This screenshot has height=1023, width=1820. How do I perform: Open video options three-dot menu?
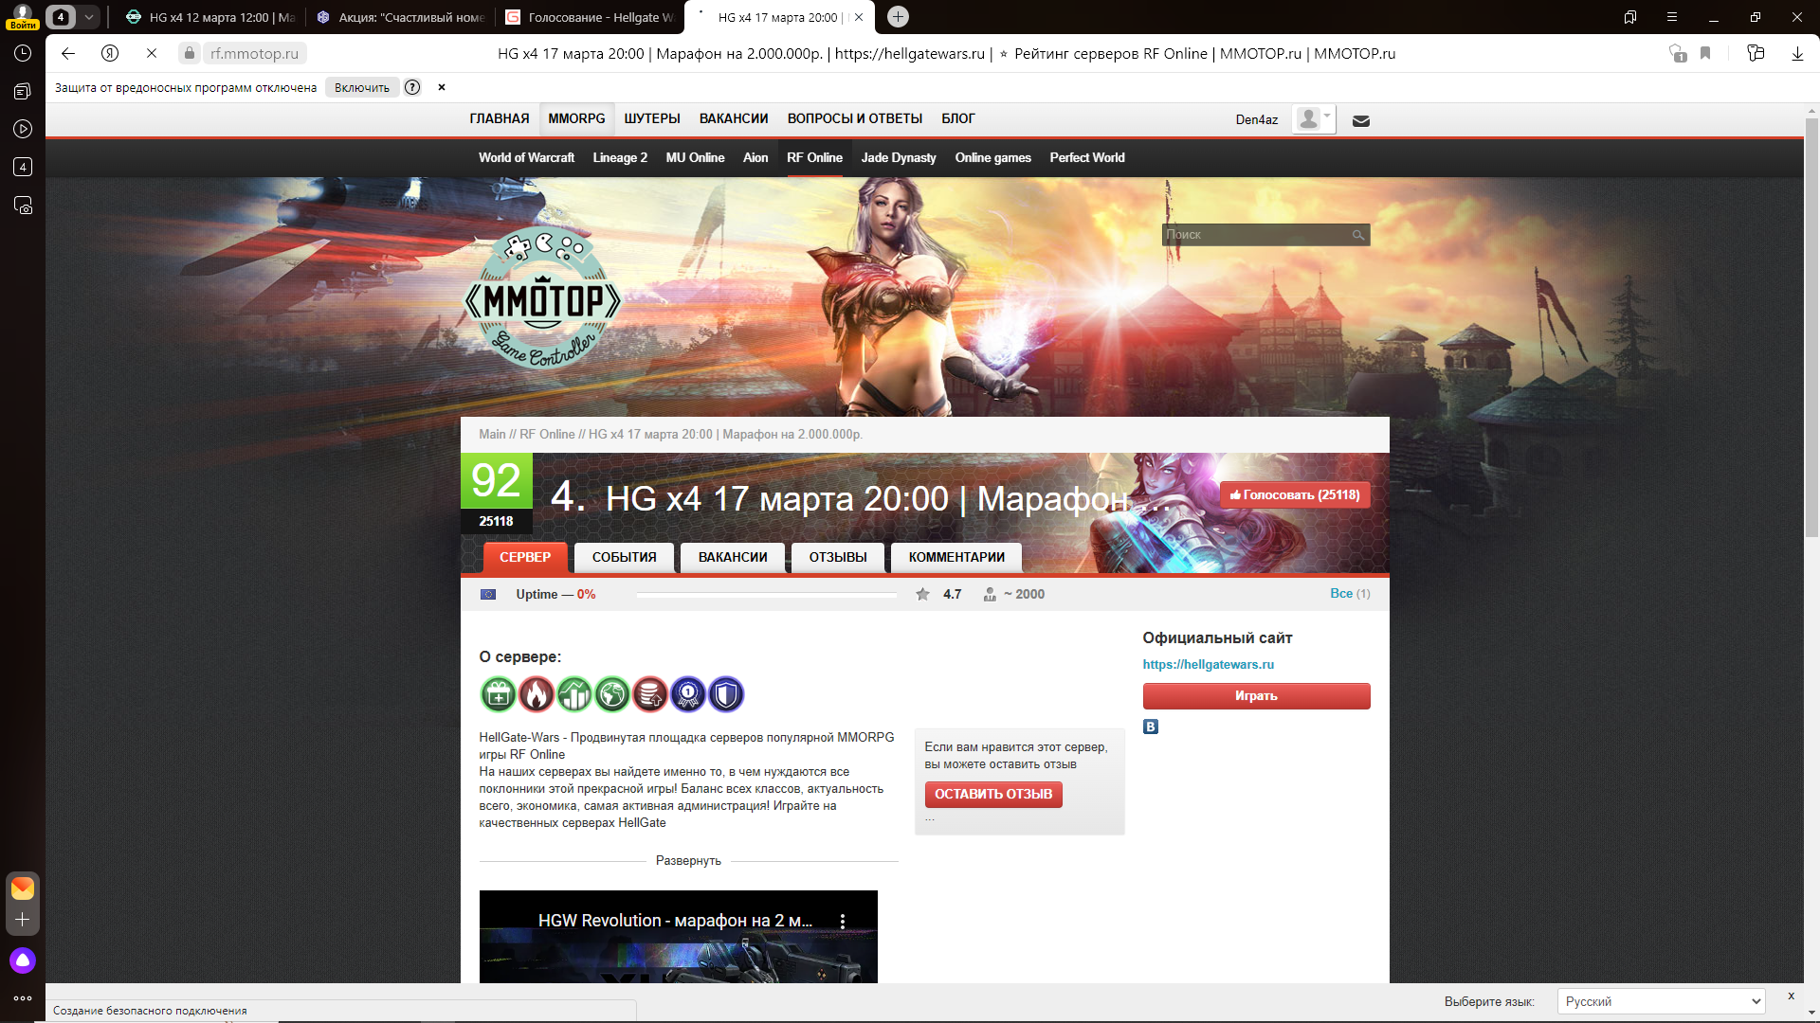coord(843,921)
